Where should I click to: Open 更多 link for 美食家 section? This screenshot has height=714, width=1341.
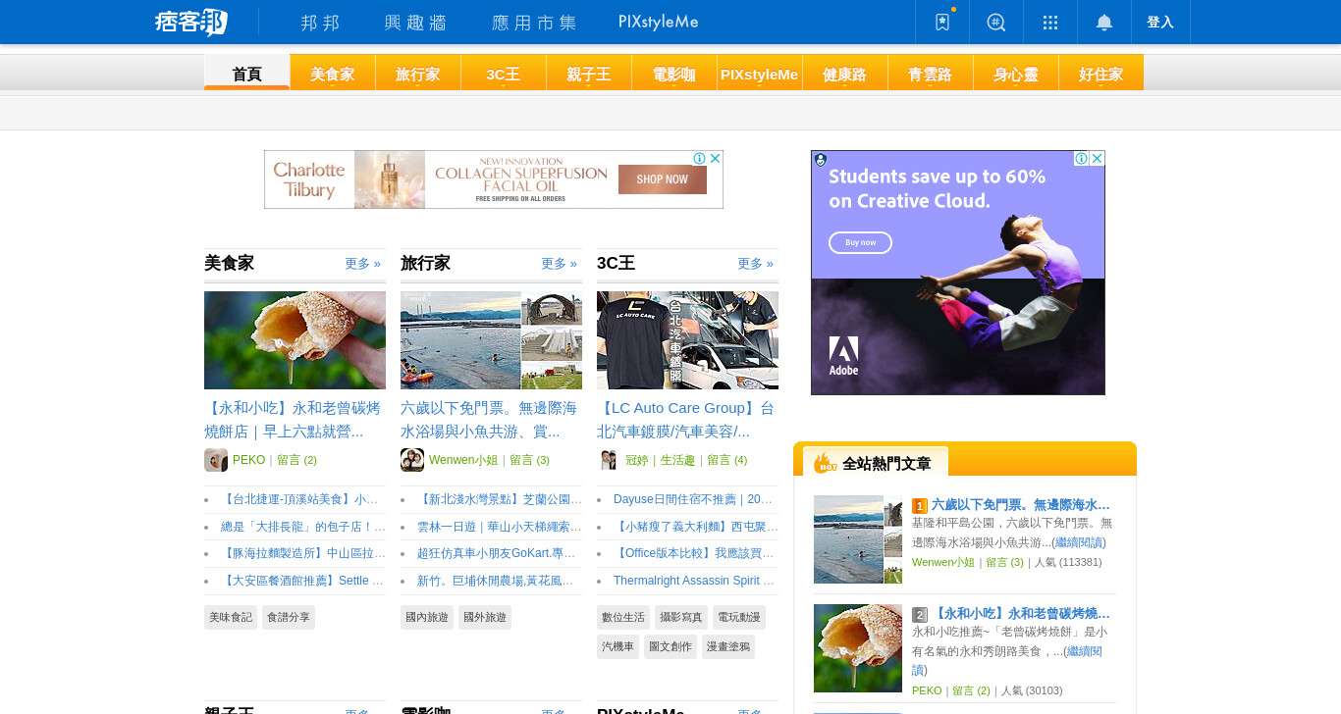click(x=362, y=264)
